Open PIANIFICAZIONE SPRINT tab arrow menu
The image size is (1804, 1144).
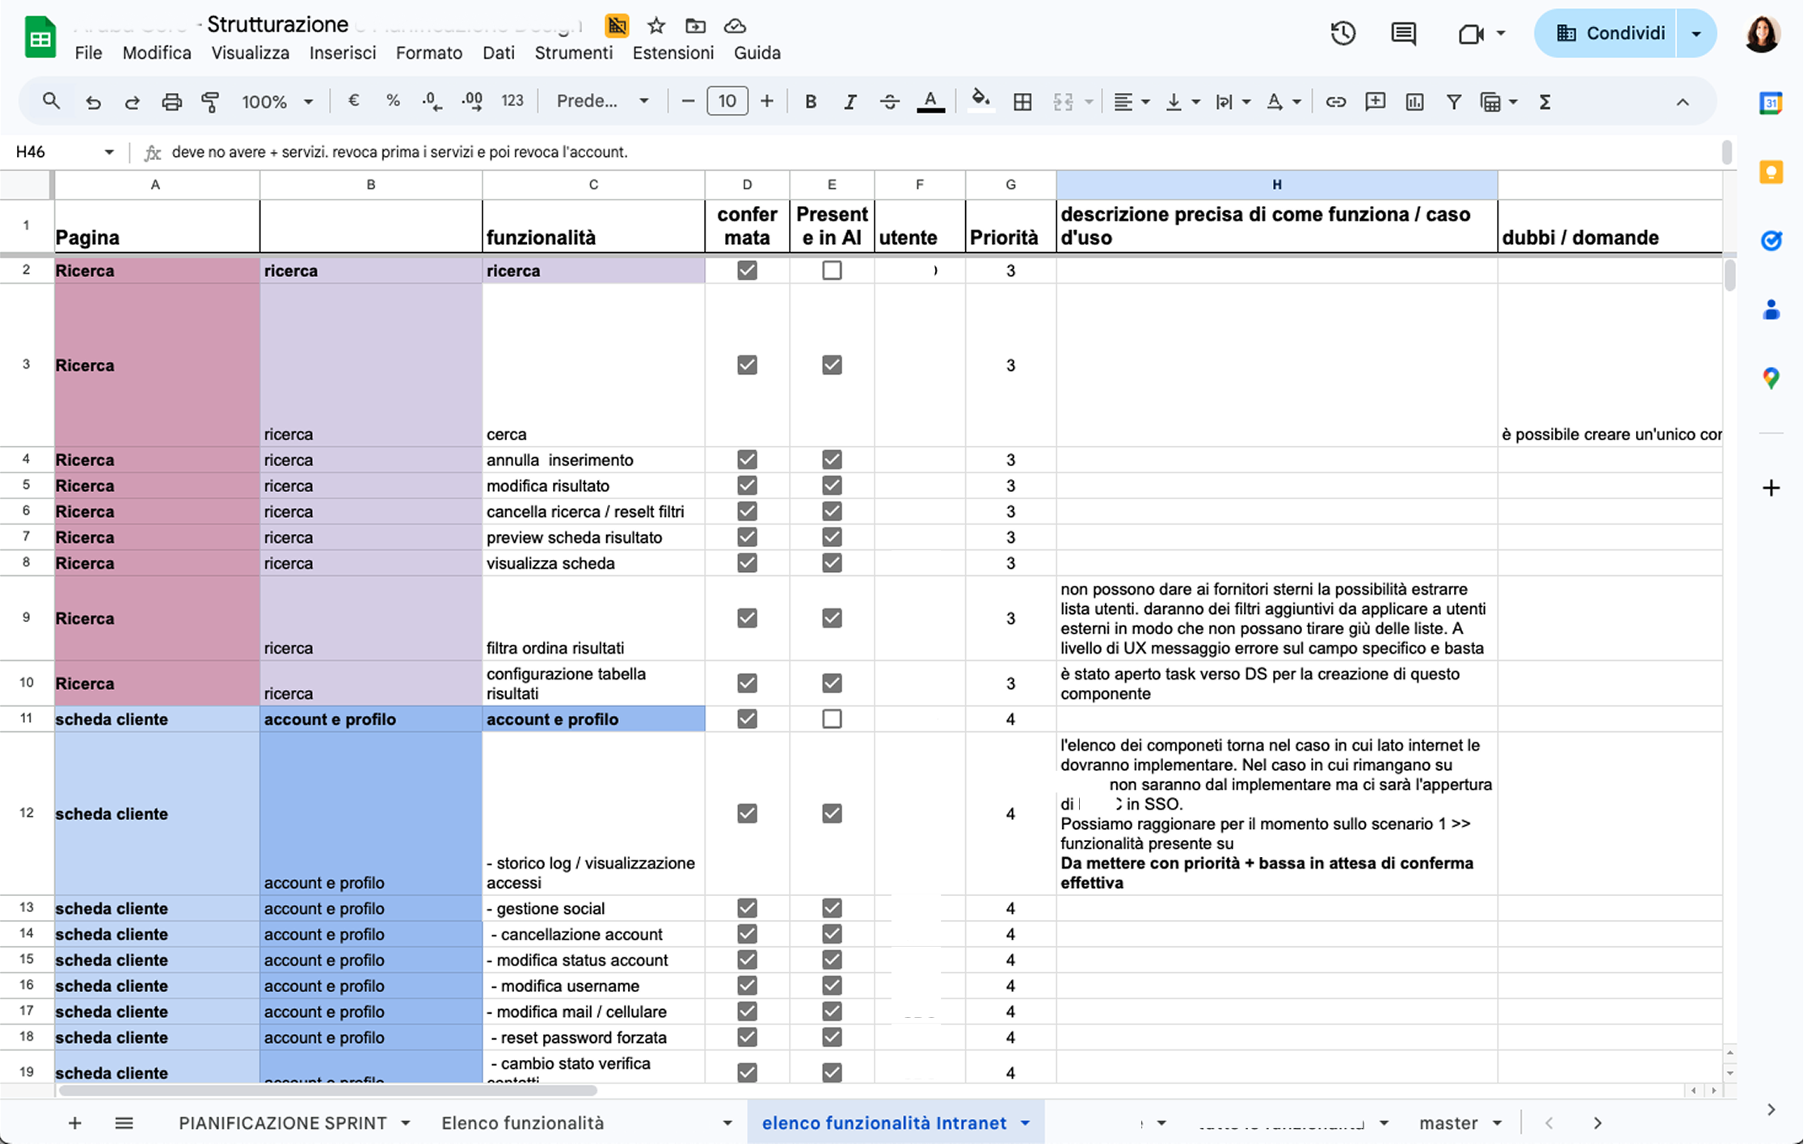(x=406, y=1123)
